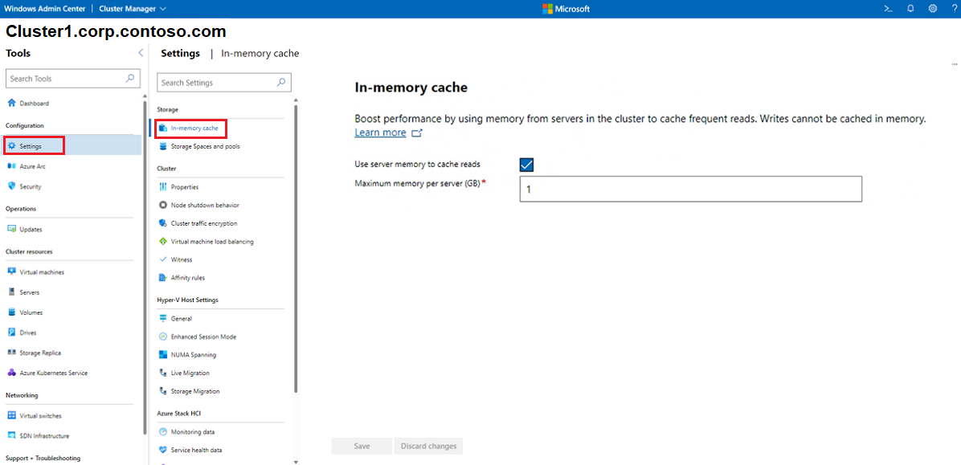Screen dimensions: 961x465
Task: Click the cluster Properties icon
Action: [162, 187]
